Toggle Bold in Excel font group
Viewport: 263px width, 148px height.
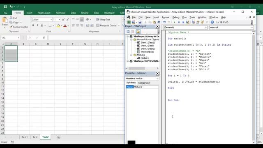33,25
